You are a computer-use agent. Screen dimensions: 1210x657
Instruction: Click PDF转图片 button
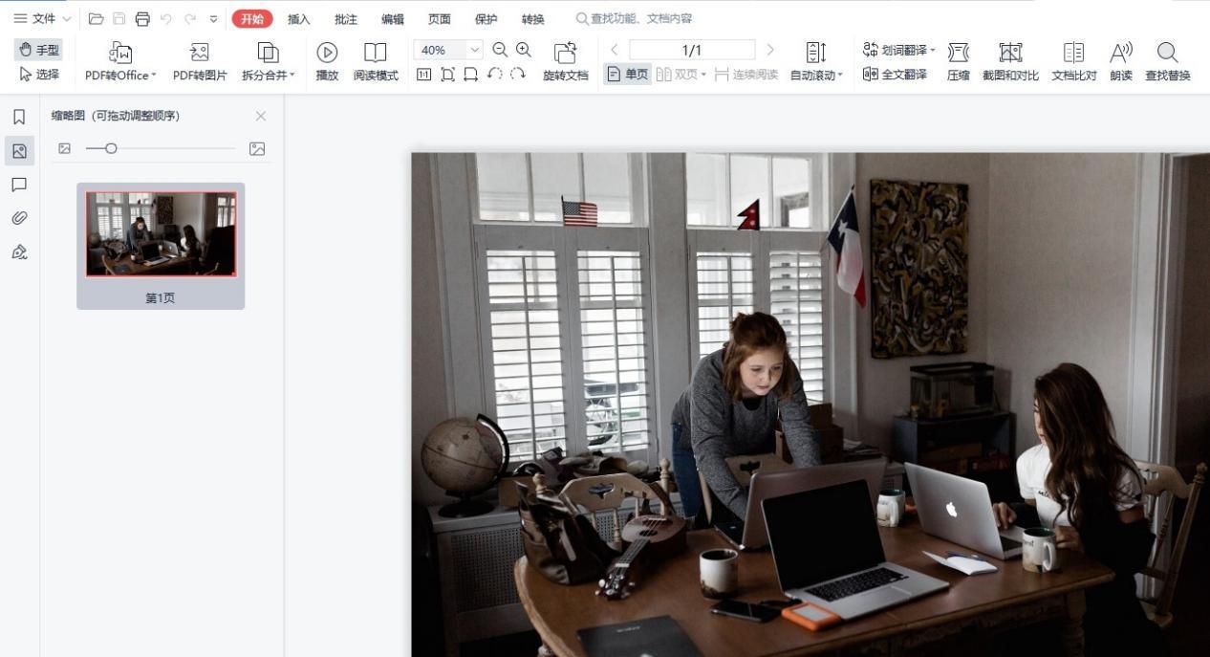(200, 61)
